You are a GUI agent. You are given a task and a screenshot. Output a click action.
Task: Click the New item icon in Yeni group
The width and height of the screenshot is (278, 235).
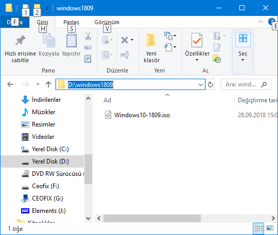tap(168, 36)
